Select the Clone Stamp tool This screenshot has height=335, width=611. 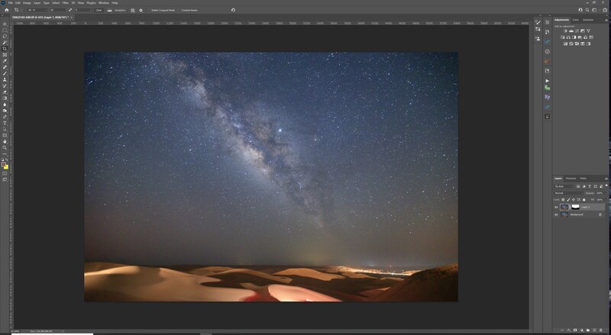(5, 80)
